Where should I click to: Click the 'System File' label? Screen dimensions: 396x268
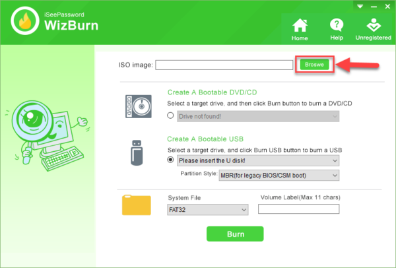184,198
